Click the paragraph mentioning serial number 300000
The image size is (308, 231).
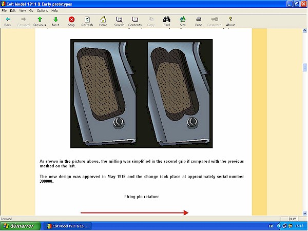point(142,179)
